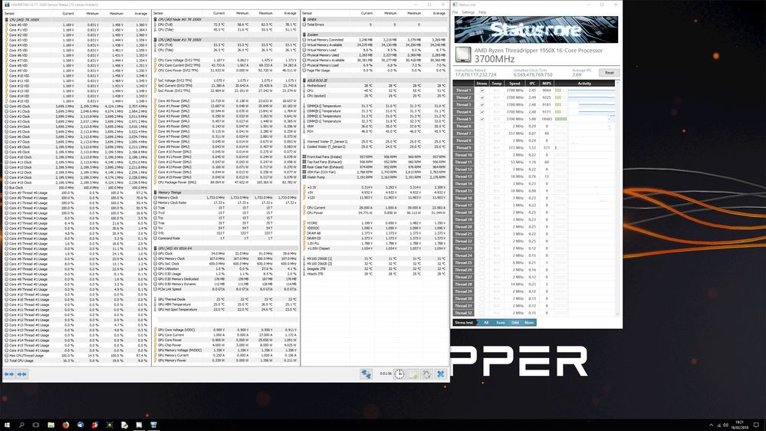Select All in Stress test bar
This screenshot has width=766, height=431.
point(486,323)
